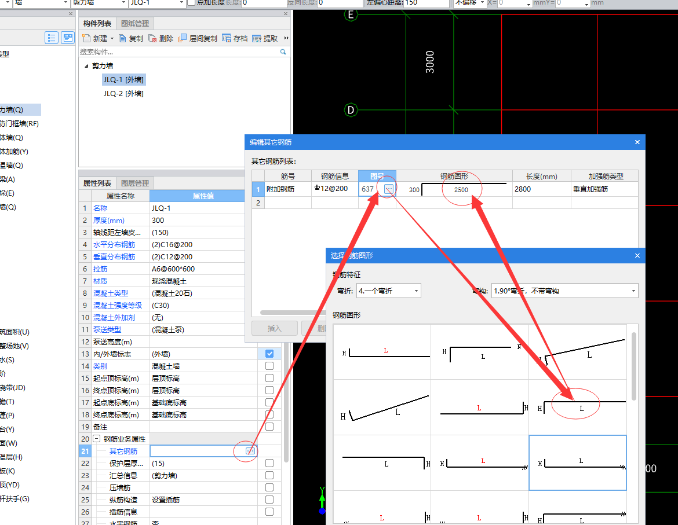The height and width of the screenshot is (525, 678).
Task: Open the ellipsis button in the 其它钢筋 row
Action: click(x=250, y=451)
